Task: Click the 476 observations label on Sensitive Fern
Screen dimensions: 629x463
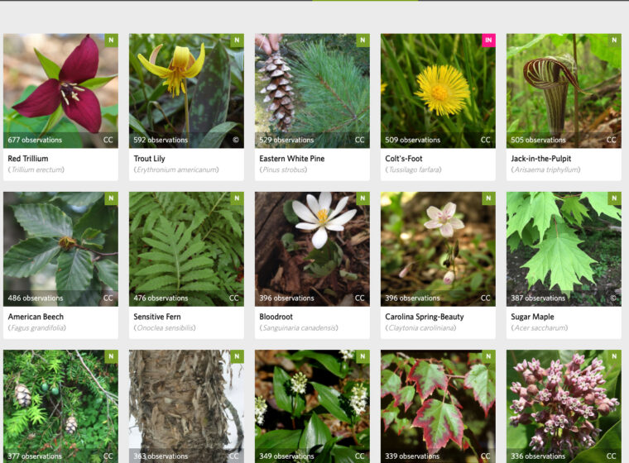Action: 161,298
